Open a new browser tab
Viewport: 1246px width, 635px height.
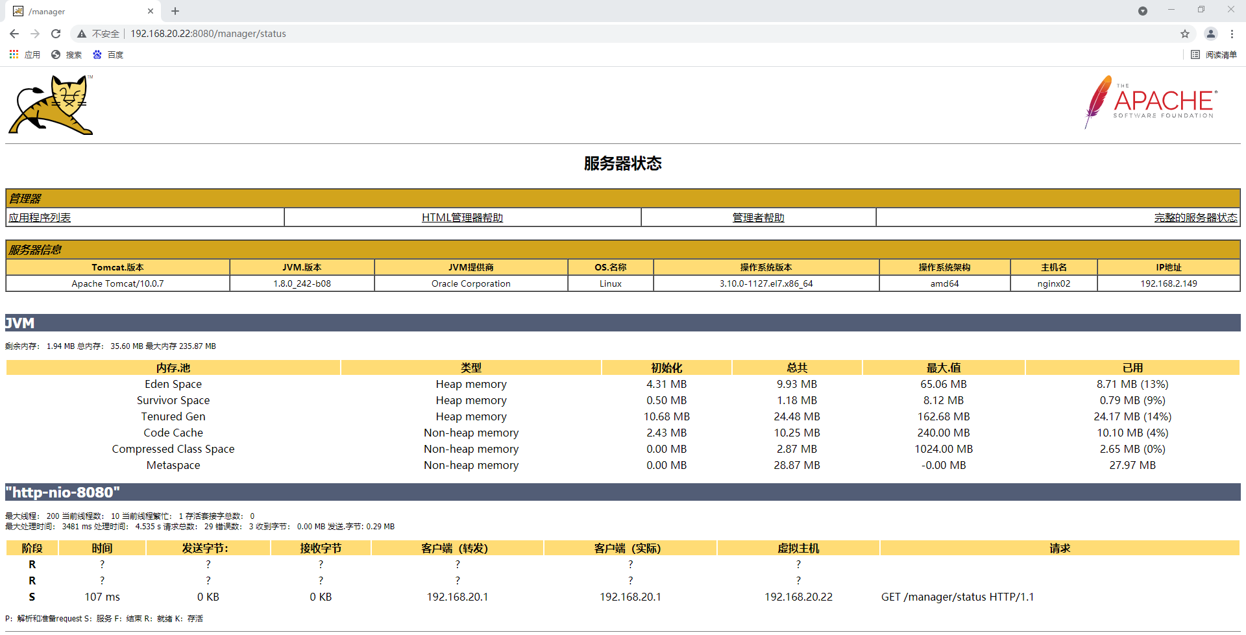(175, 11)
